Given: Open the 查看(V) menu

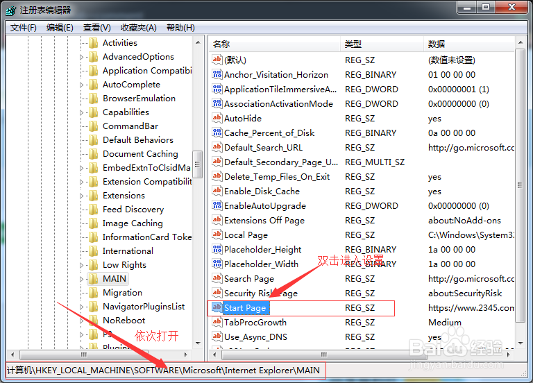Looking at the screenshot, I should (97, 28).
